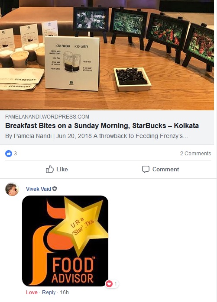Image resolution: width=217 pixels, height=302 pixels.
Task: Click the Iced Mocha Iced Latte card in photo
Action: (72, 63)
